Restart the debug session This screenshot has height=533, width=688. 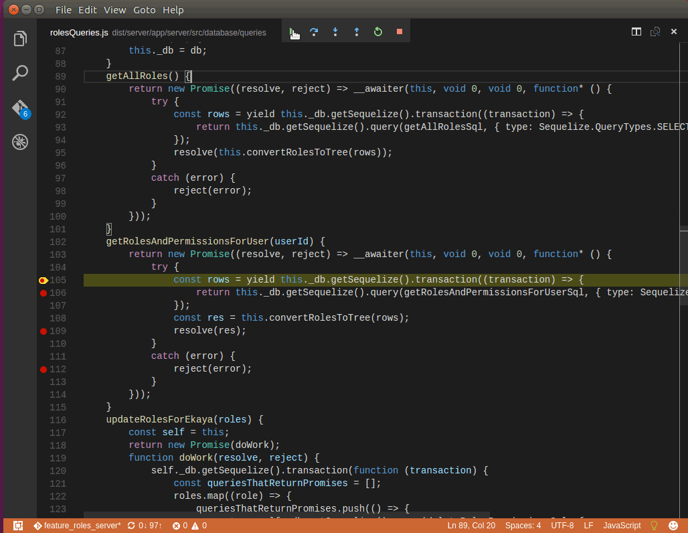[x=378, y=31]
